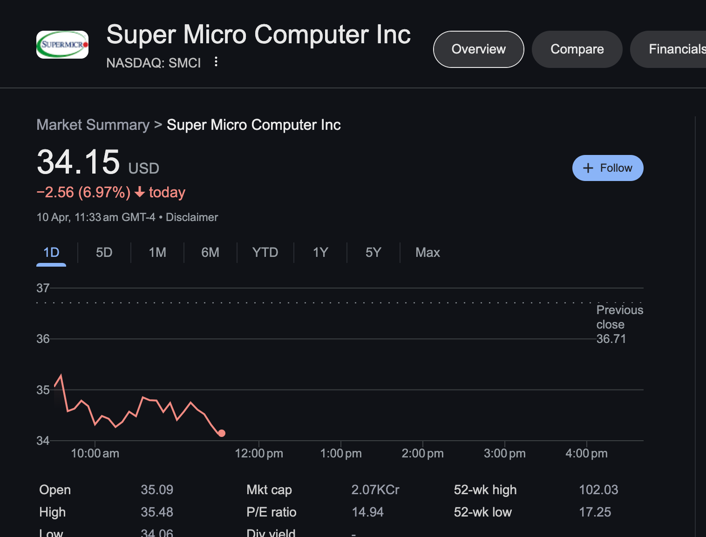This screenshot has height=537, width=706.
Task: Select the 1M chart range
Action: 157,253
